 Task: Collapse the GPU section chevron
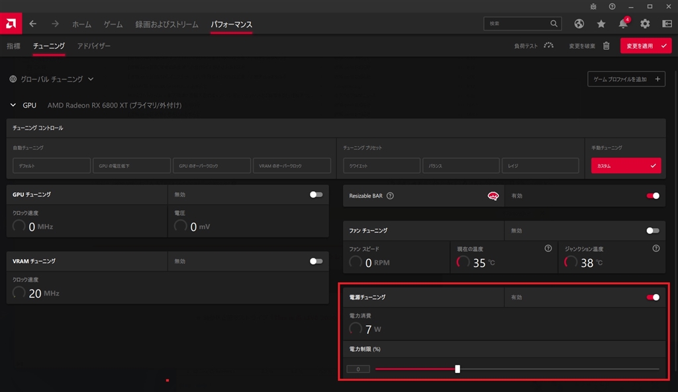click(x=13, y=105)
